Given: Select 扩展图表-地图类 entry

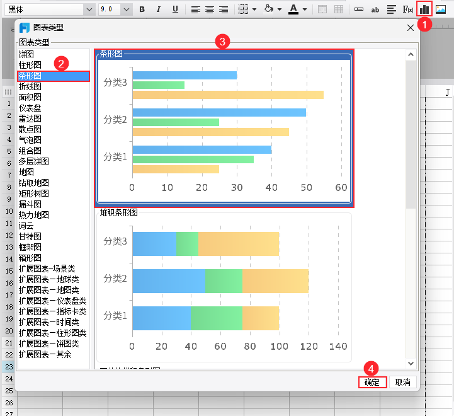Looking at the screenshot, I should click(54, 290).
